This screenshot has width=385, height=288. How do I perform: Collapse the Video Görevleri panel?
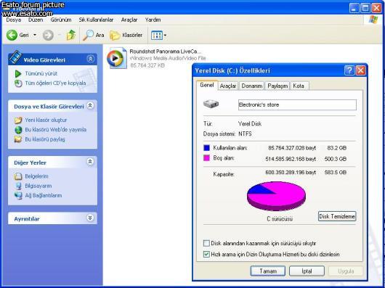pos(90,59)
